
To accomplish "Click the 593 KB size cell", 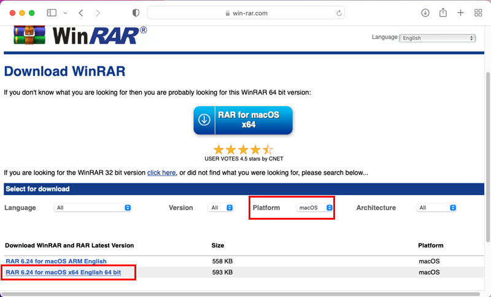I will tap(222, 272).
